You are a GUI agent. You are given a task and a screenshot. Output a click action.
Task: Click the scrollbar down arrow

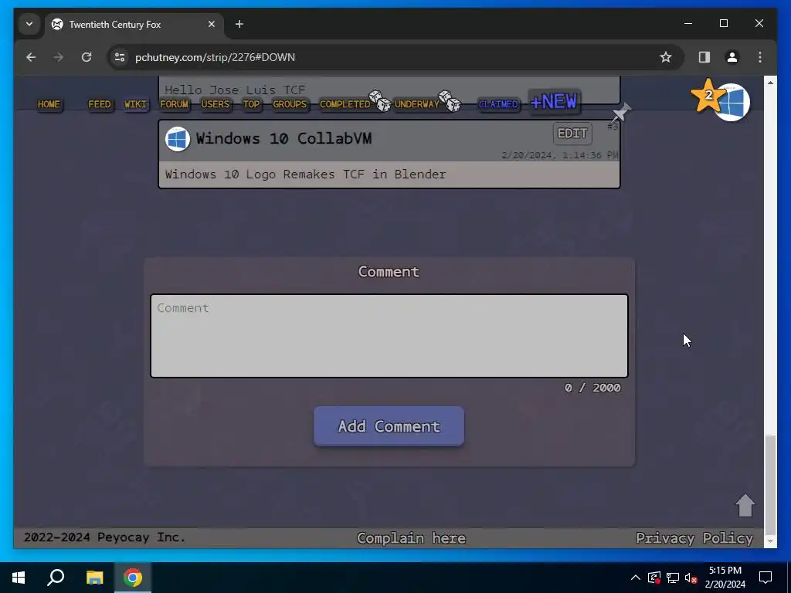(x=770, y=541)
